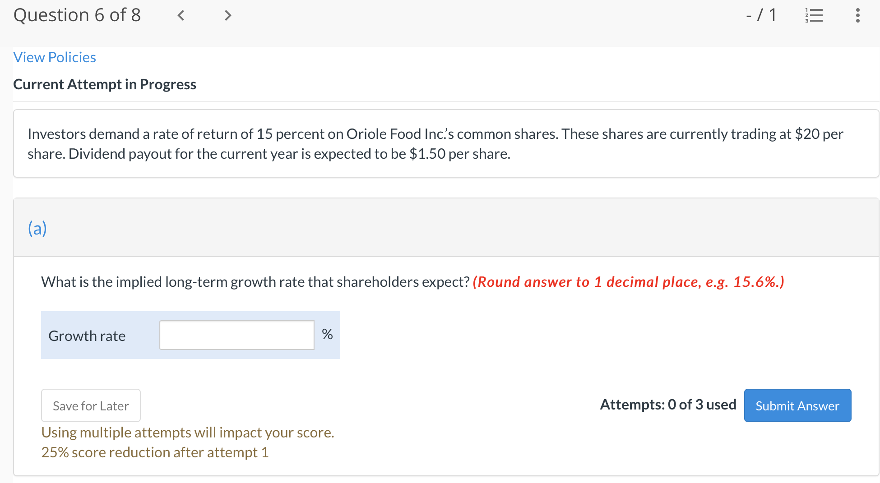The width and height of the screenshot is (880, 483).
Task: Advance using the right chevron arrow
Action: click(227, 15)
